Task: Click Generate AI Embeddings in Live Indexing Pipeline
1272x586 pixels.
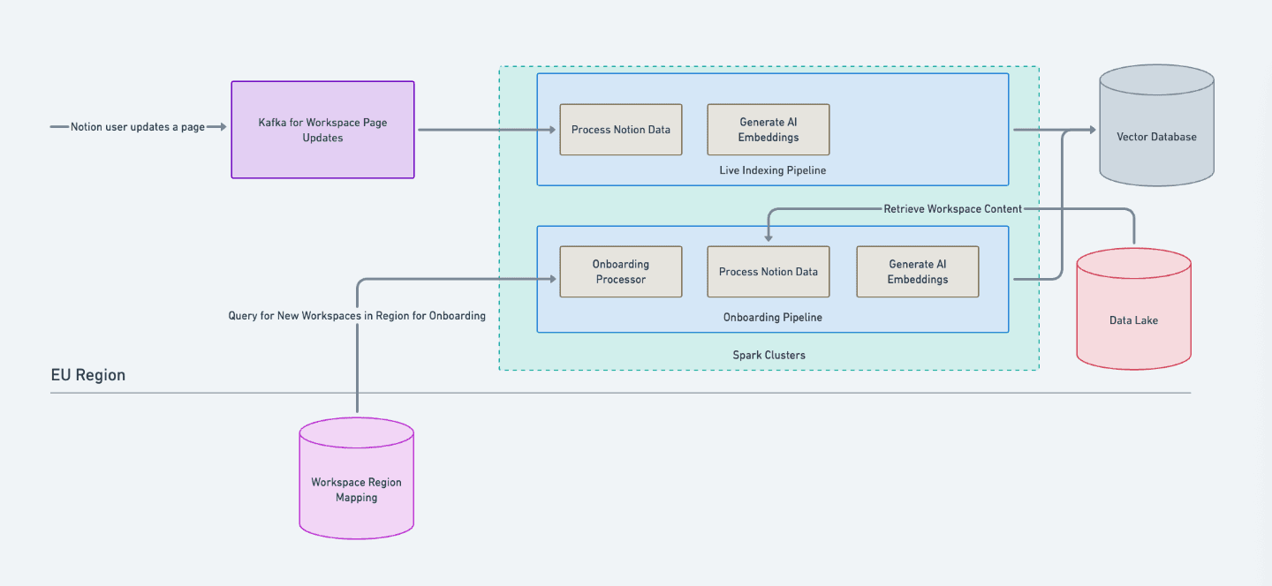Action: coord(768,129)
